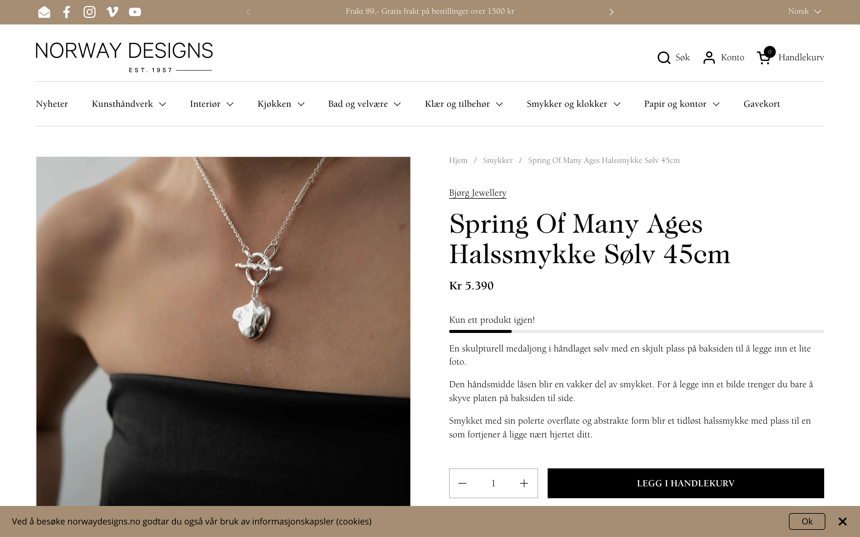Show previous announcement with left arrow
Viewport: 860px width, 537px height.
tap(248, 12)
